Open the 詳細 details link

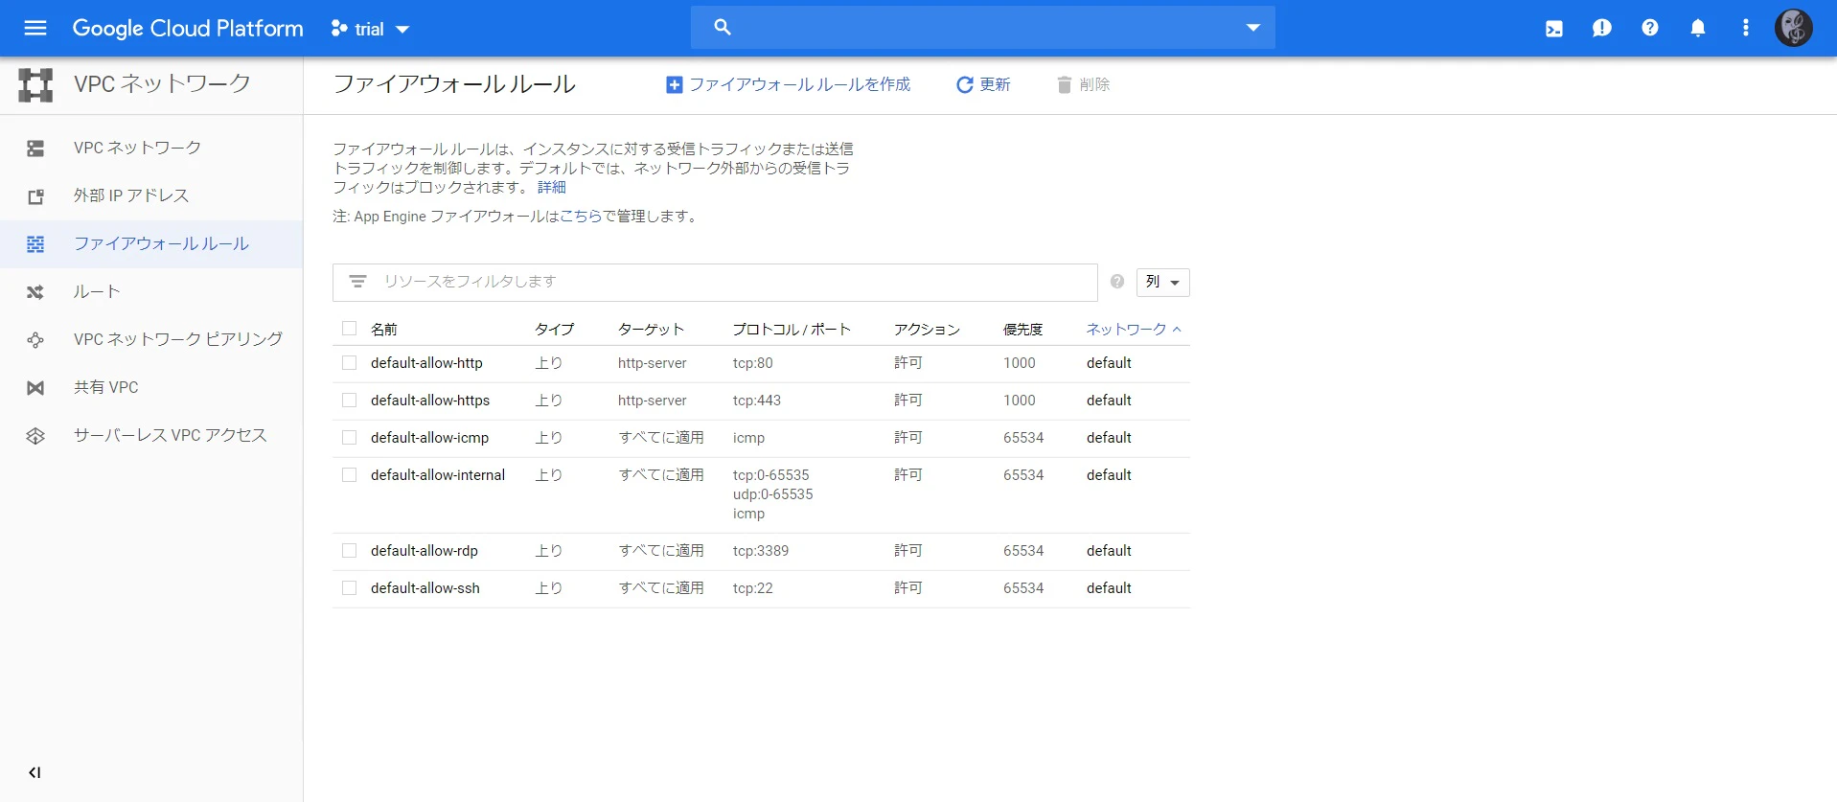point(552,187)
